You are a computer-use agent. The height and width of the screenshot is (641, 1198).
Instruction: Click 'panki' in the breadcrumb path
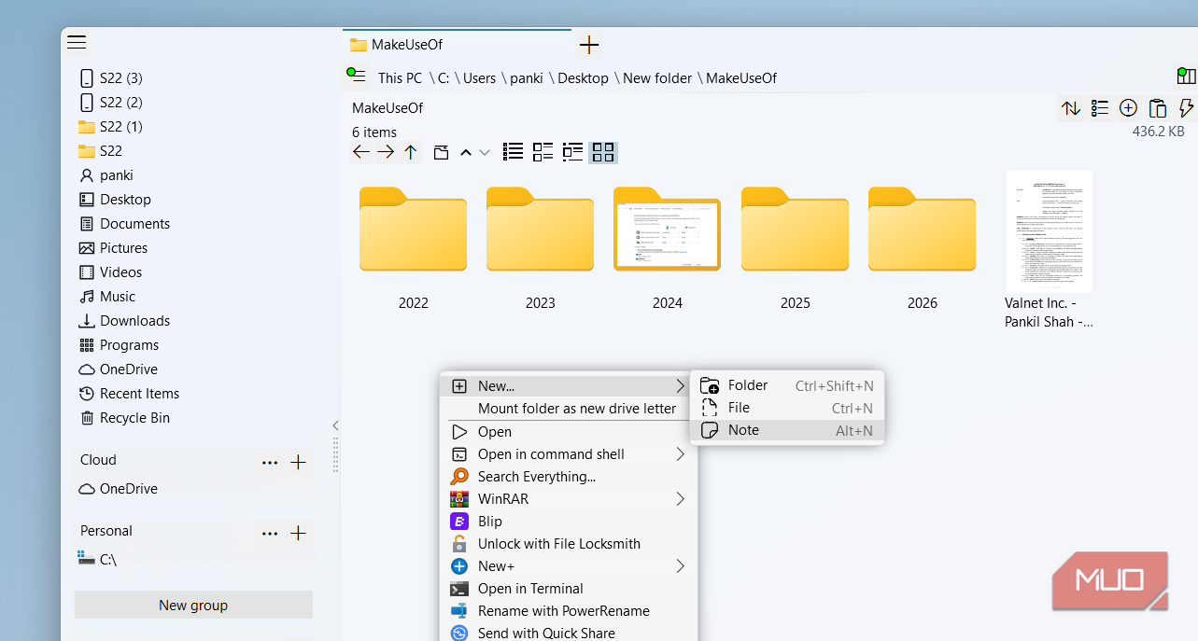click(527, 78)
